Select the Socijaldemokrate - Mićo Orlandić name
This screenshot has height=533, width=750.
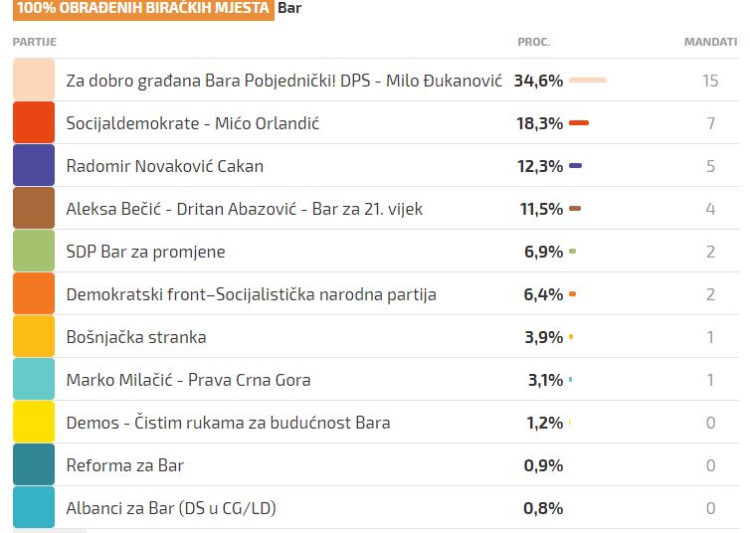pyautogui.click(x=192, y=123)
